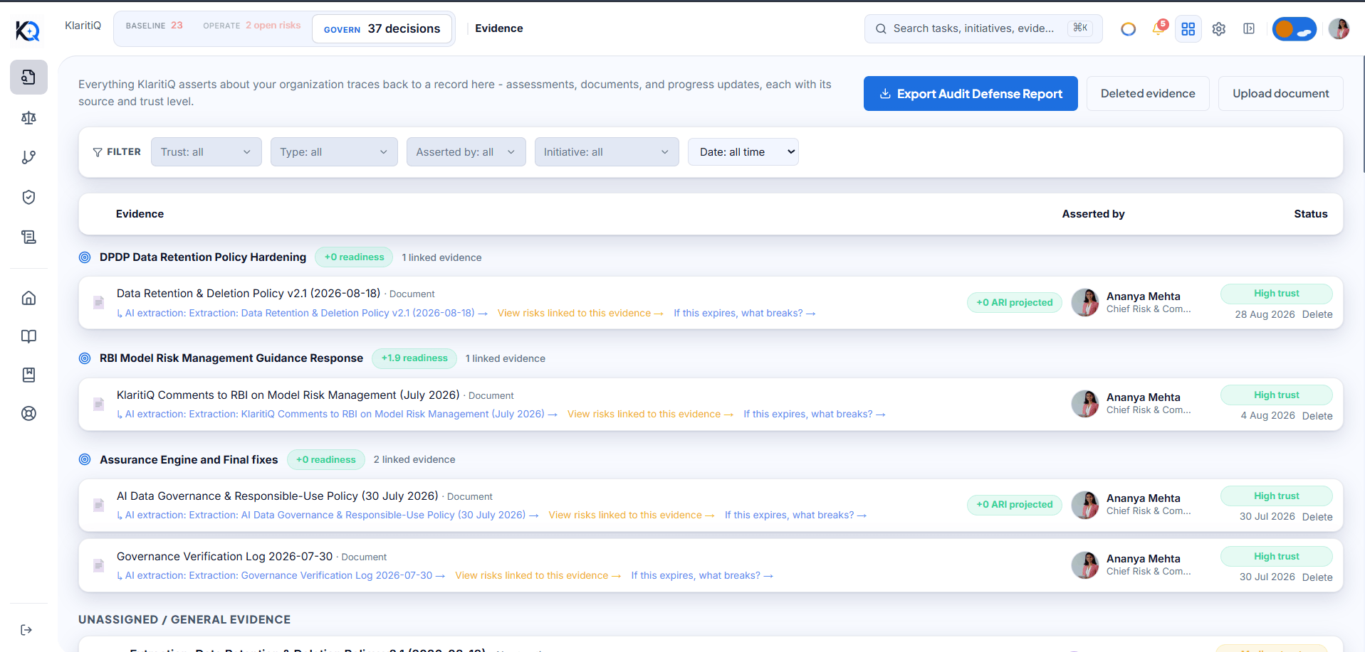Click the circular ring assistant icon
The width and height of the screenshot is (1365, 652).
pyautogui.click(x=1128, y=28)
